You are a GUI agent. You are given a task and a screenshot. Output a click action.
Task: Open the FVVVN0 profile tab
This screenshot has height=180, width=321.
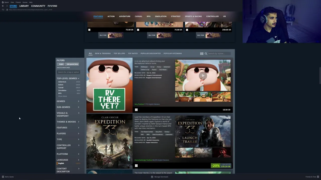(x=52, y=6)
